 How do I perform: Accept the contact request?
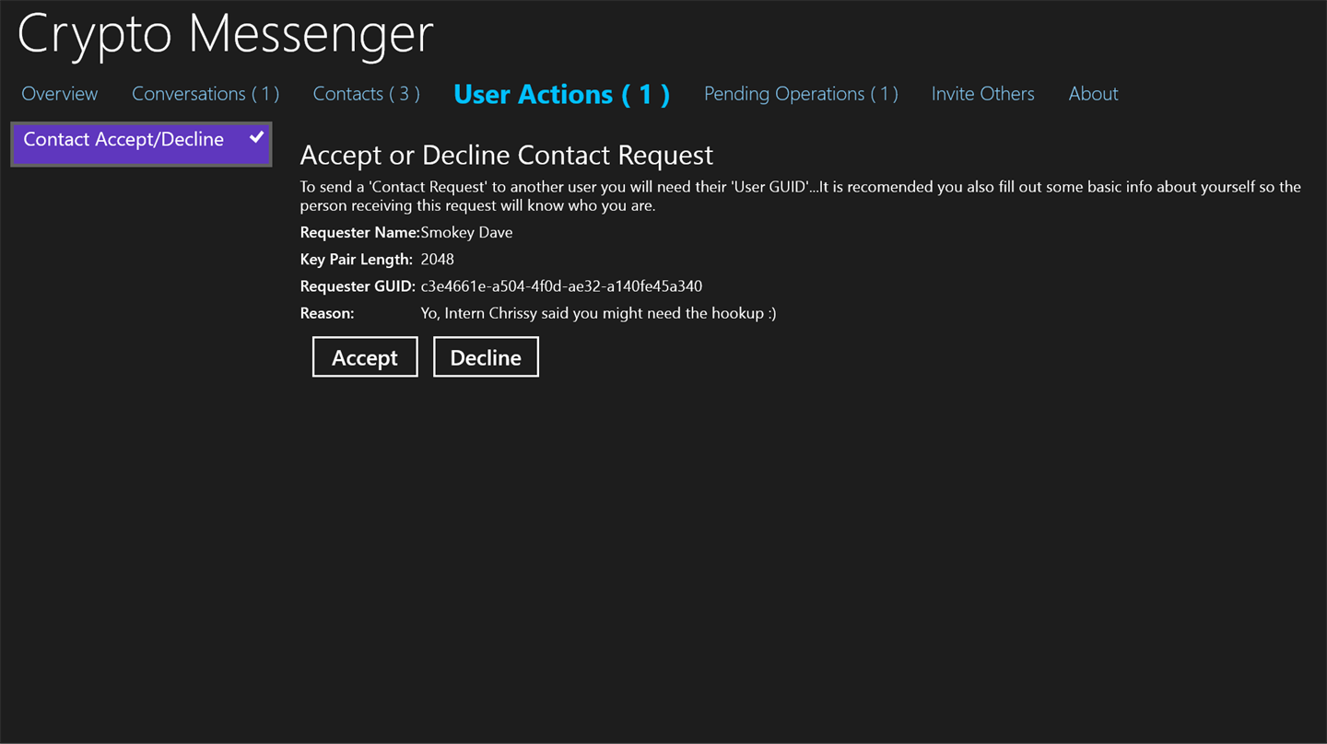(x=365, y=357)
